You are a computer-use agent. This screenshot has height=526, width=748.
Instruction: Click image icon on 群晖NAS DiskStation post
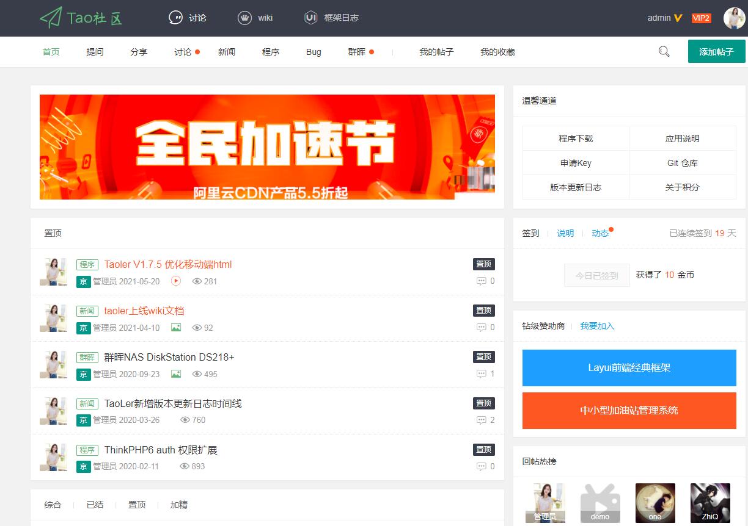tap(176, 373)
